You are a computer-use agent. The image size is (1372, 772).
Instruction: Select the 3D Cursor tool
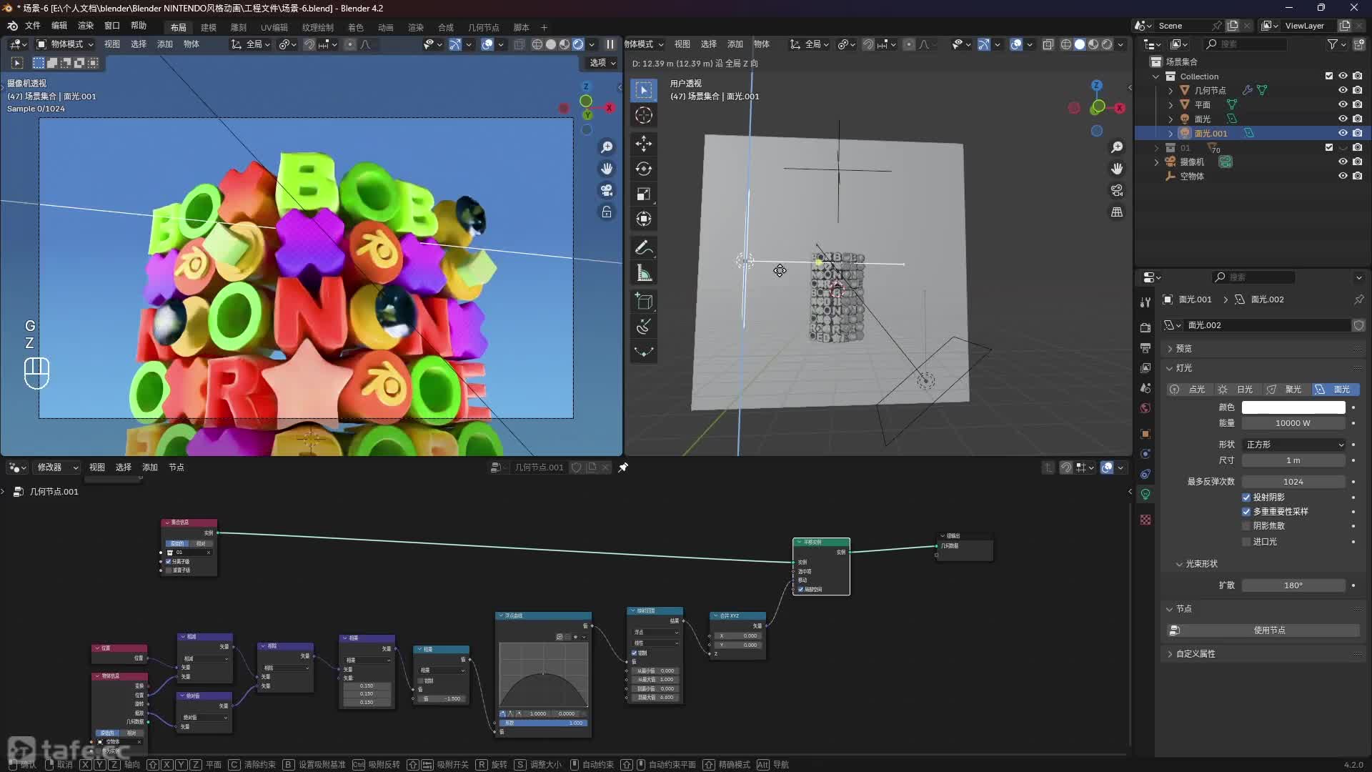click(x=644, y=115)
